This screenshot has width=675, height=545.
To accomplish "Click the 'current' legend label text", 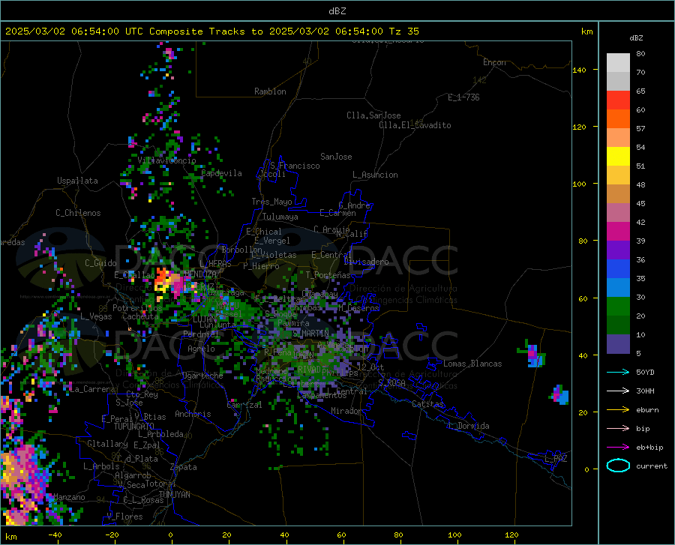I will [652, 466].
